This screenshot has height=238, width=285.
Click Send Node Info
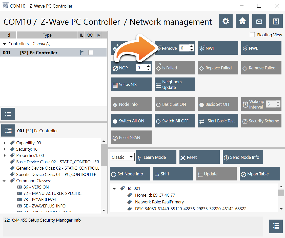(x=243, y=157)
